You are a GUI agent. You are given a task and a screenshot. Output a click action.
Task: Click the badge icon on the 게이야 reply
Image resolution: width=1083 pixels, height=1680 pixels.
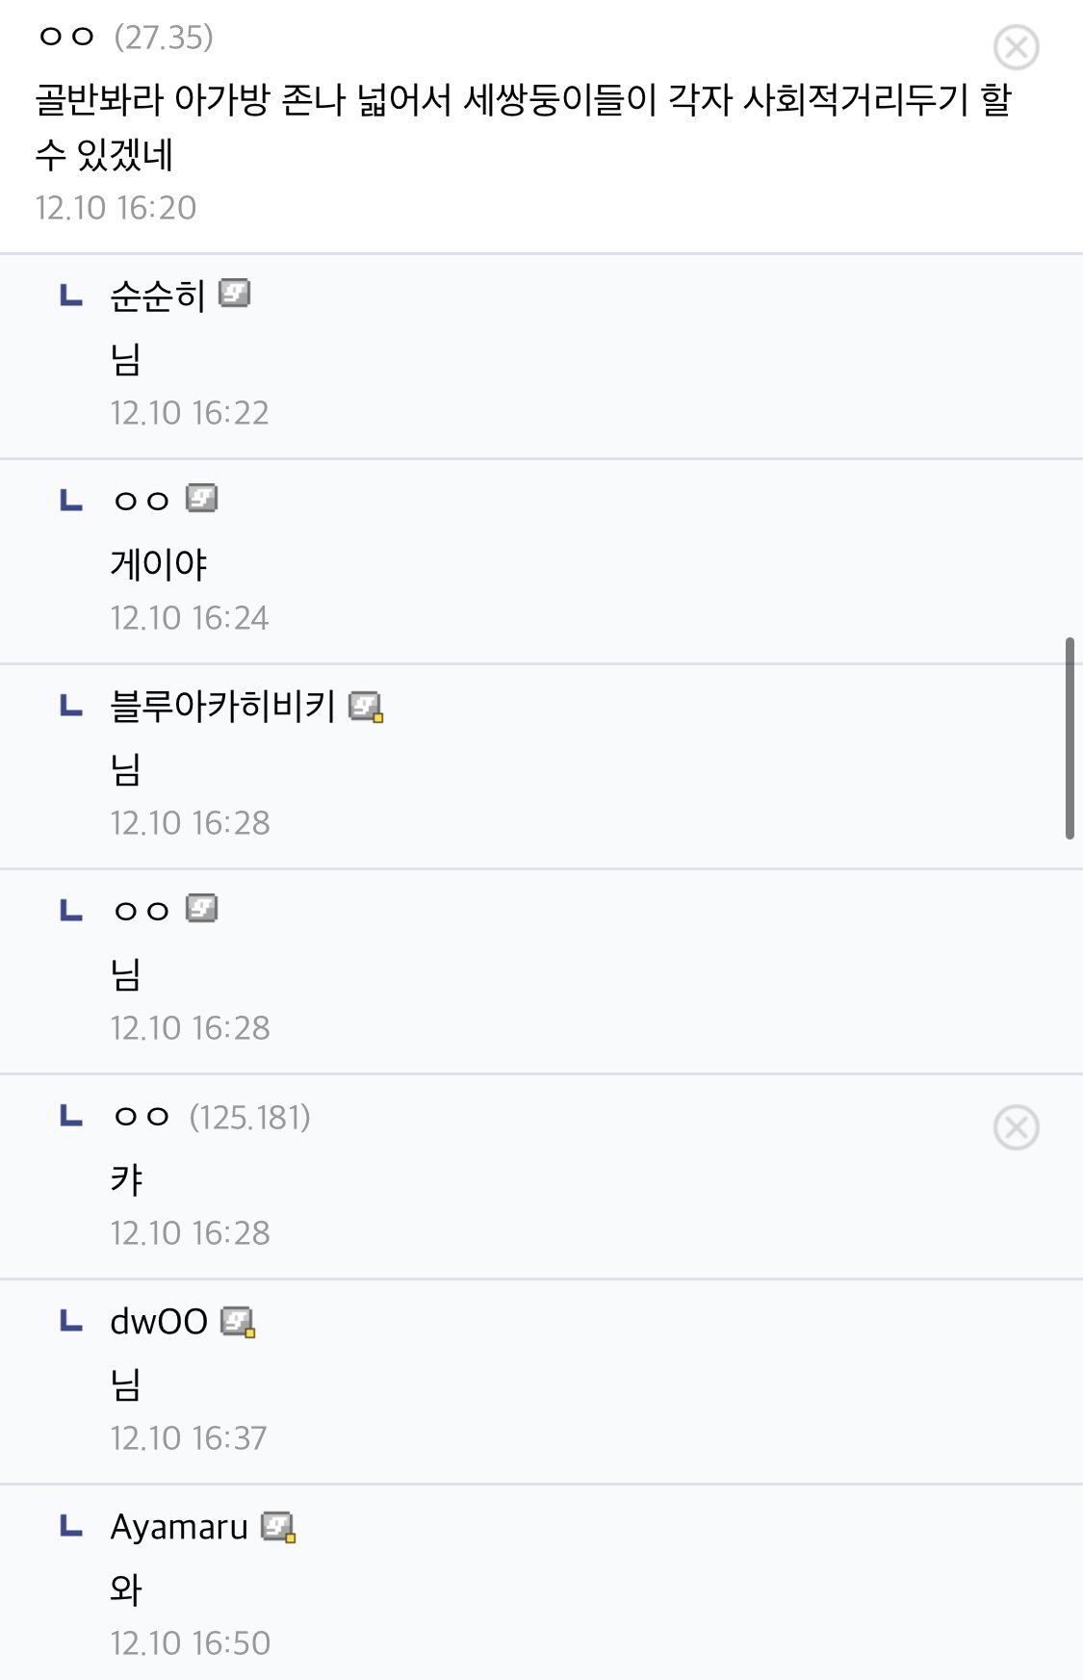[201, 499]
